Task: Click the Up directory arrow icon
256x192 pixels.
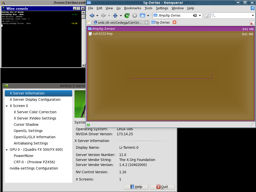Action: [x=115, y=15]
